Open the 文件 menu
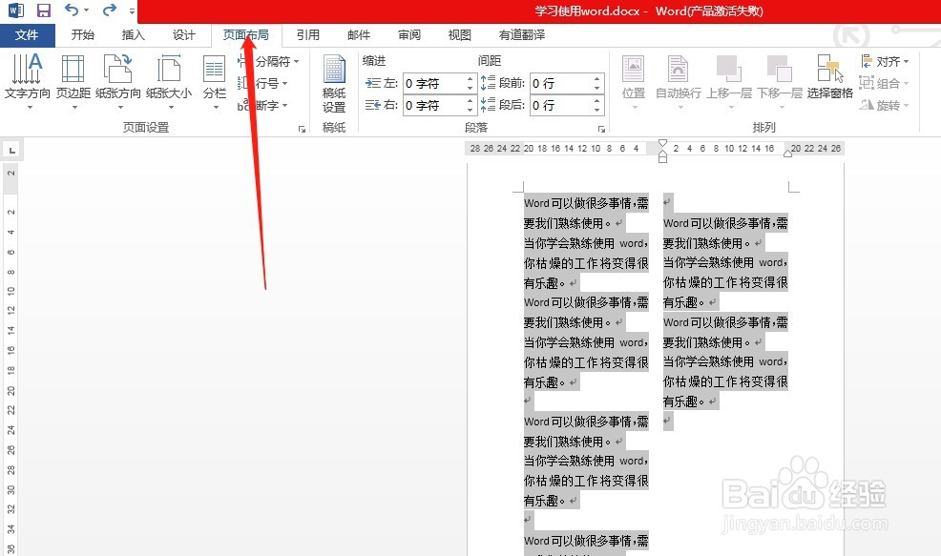 point(28,34)
